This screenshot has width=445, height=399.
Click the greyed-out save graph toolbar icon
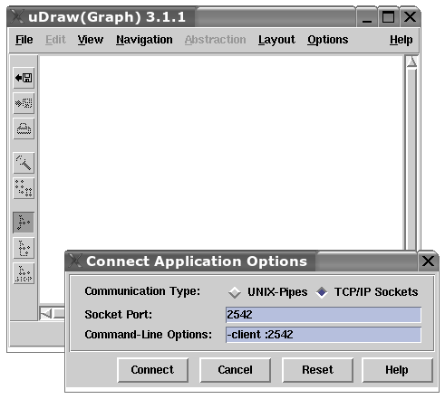coord(24,103)
